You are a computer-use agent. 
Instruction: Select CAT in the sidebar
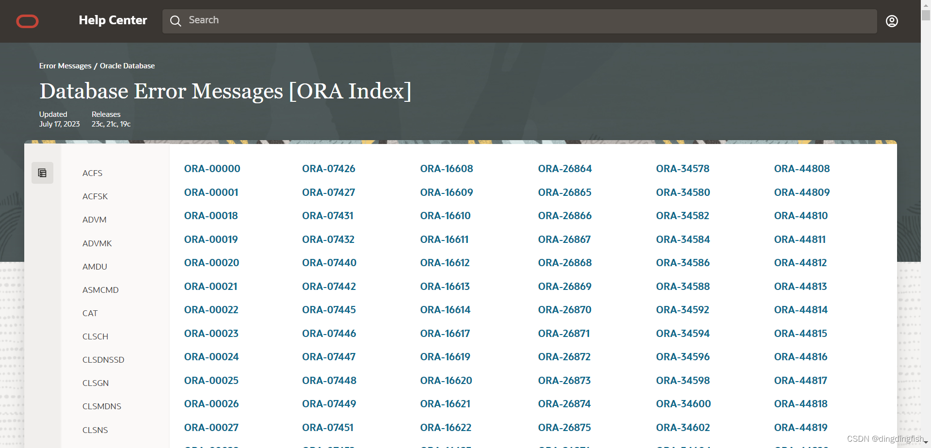(x=90, y=313)
